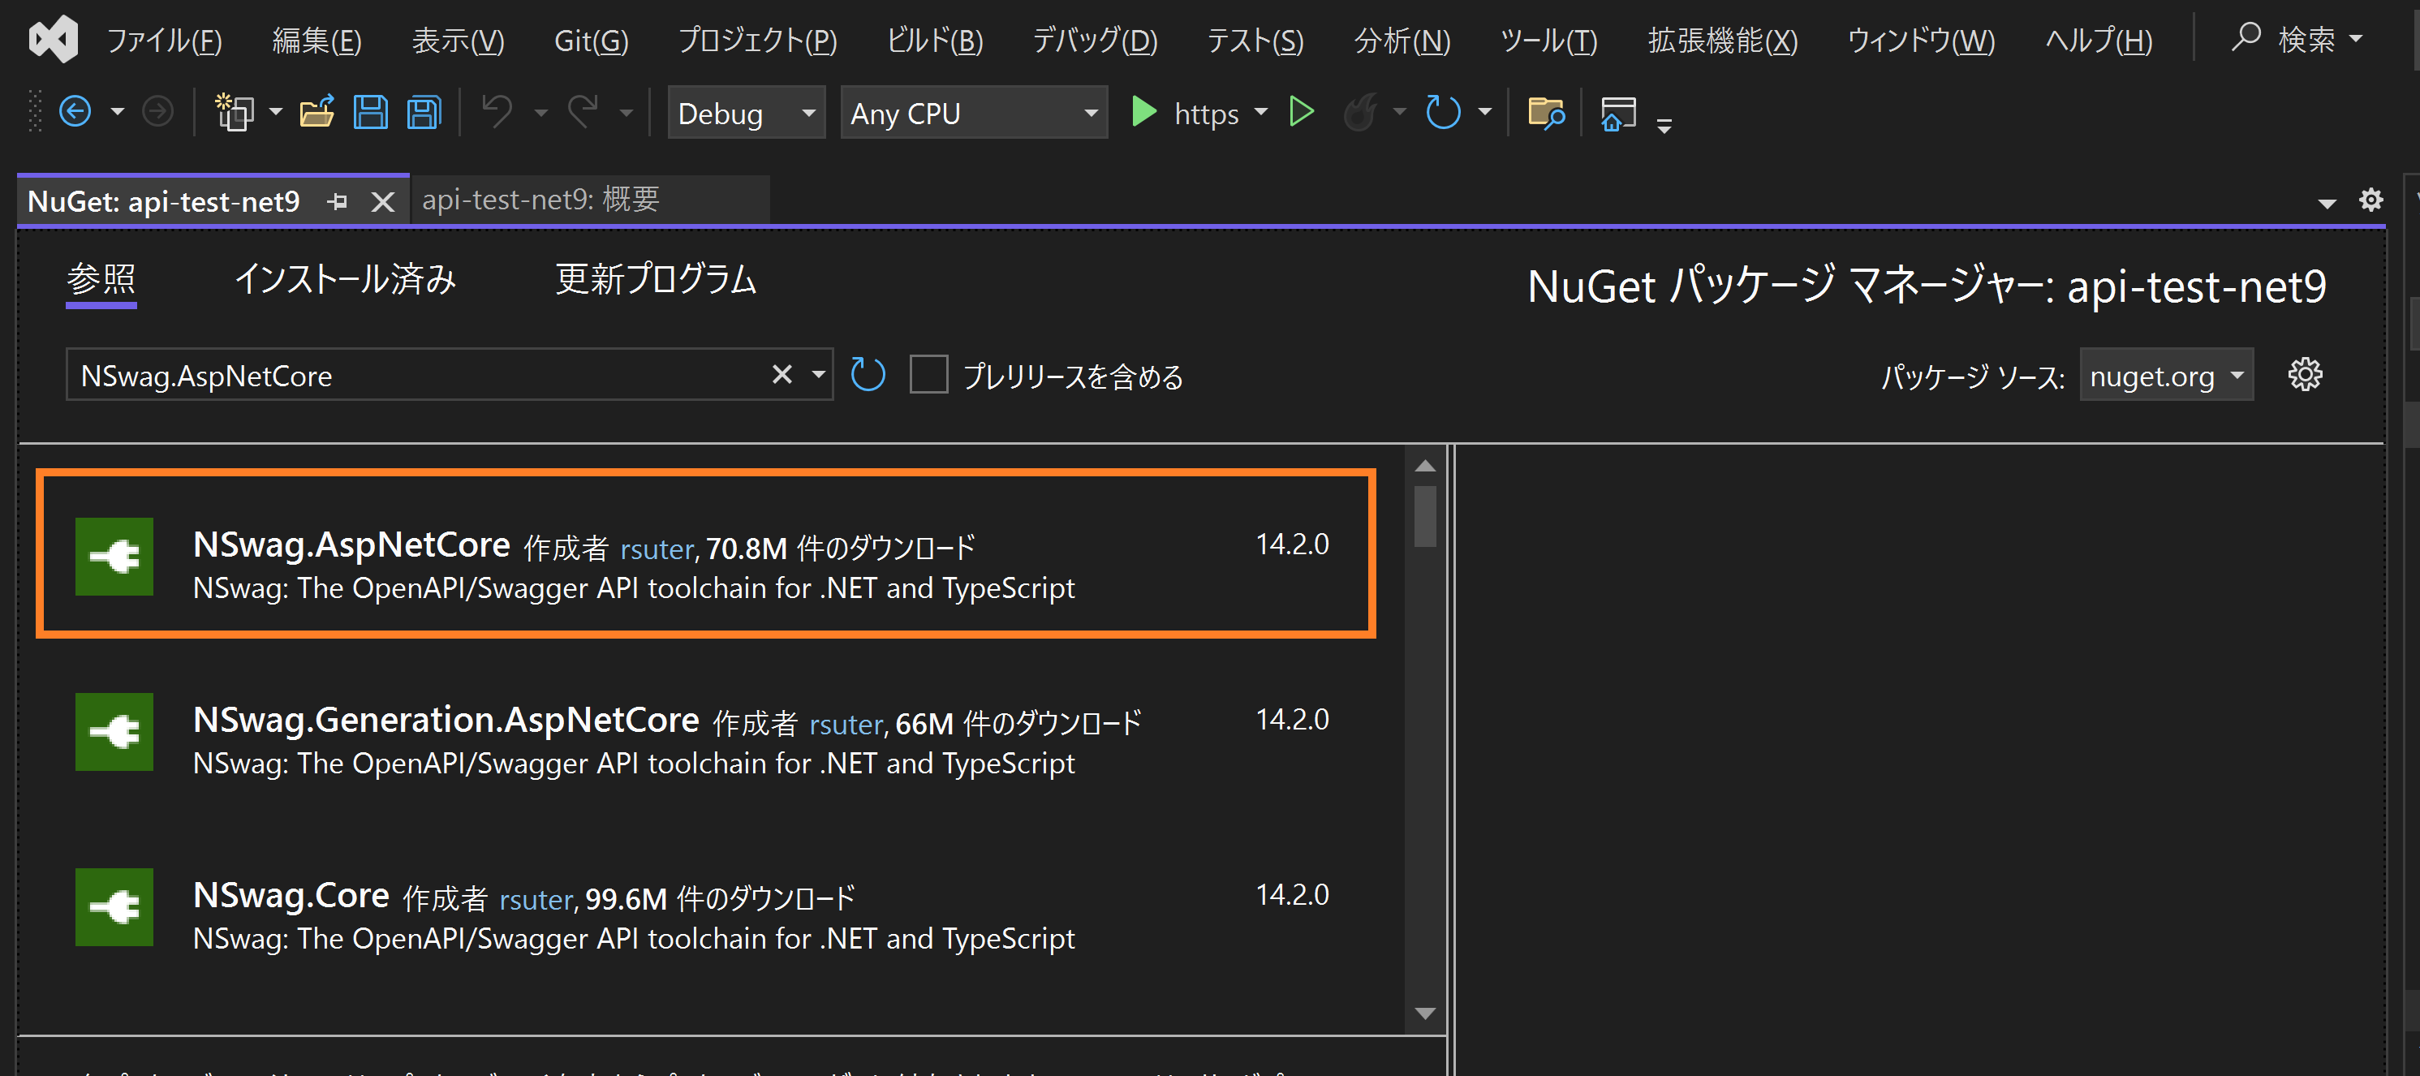Open the ビルド(B) menu
The height and width of the screenshot is (1076, 2420).
pyautogui.click(x=936, y=41)
